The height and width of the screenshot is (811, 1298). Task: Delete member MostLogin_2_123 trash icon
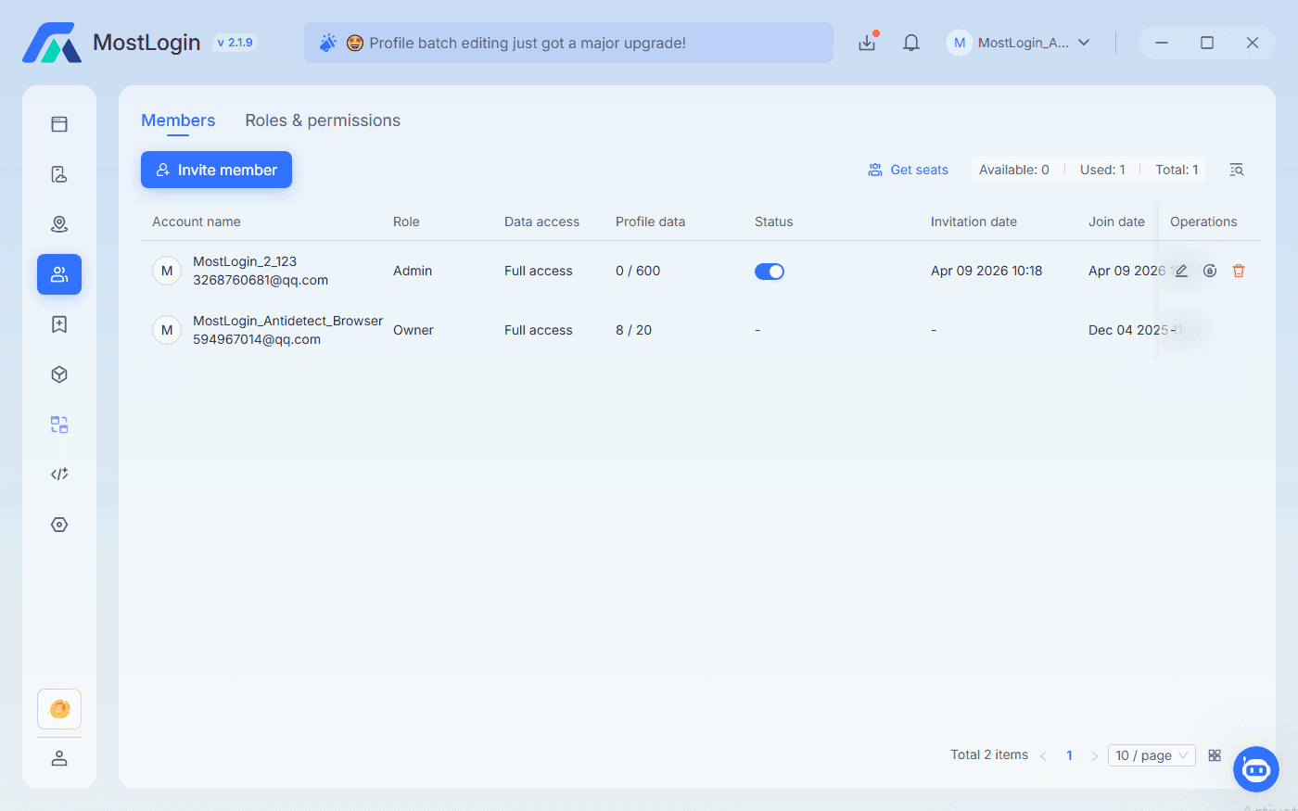1239,271
